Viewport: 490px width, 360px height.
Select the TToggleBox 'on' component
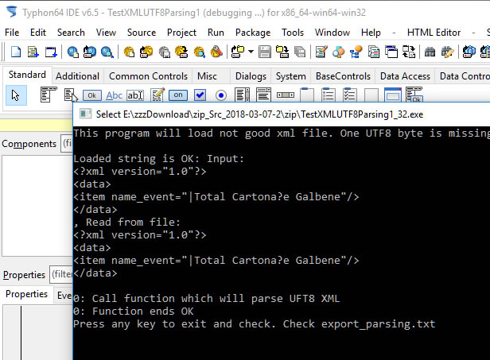(x=178, y=95)
